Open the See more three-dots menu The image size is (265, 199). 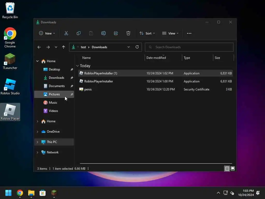point(189,33)
